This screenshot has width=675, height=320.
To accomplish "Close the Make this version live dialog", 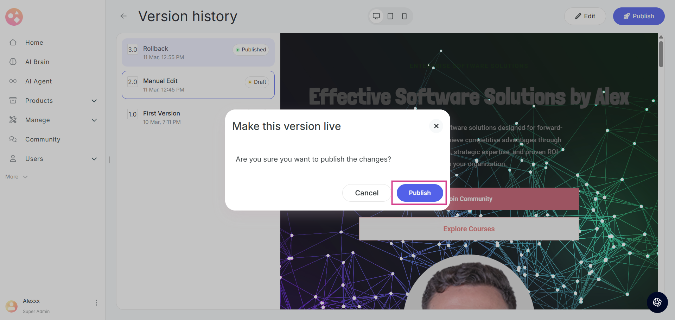I will (x=436, y=126).
